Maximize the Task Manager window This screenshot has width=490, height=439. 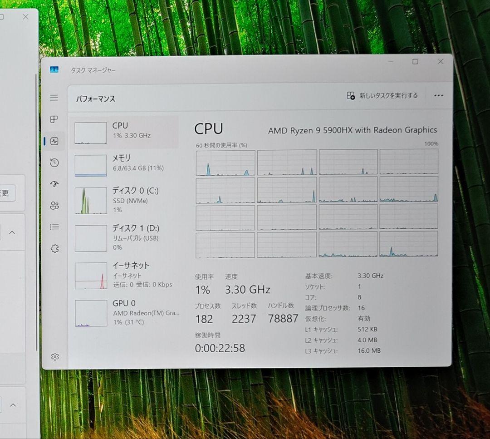point(415,62)
